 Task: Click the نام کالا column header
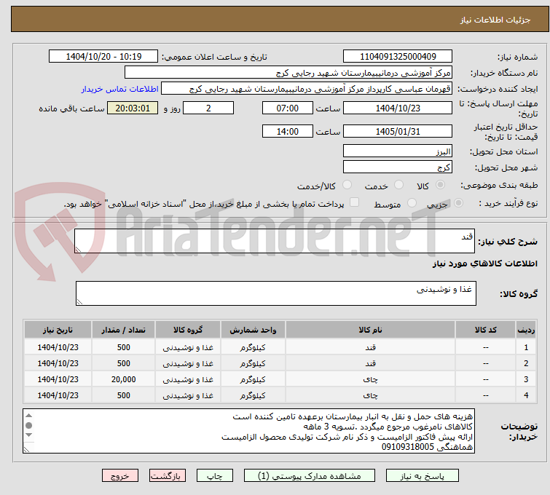[370, 330]
